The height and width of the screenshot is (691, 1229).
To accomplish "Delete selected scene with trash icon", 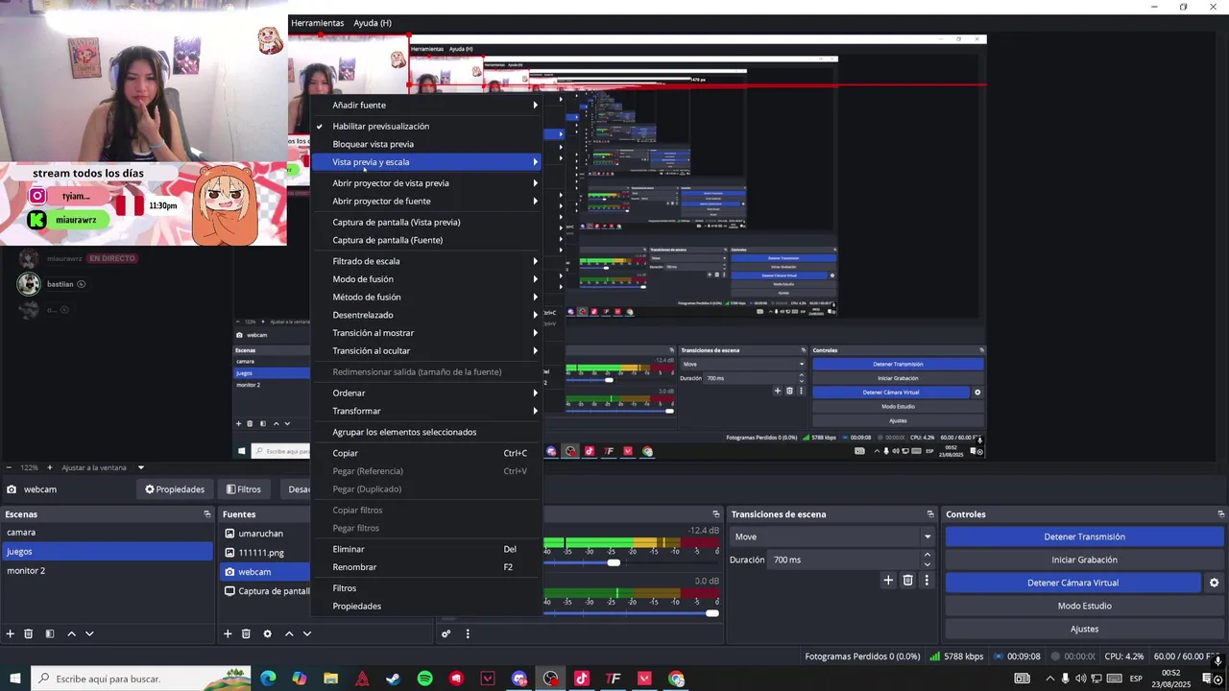I will point(29,633).
